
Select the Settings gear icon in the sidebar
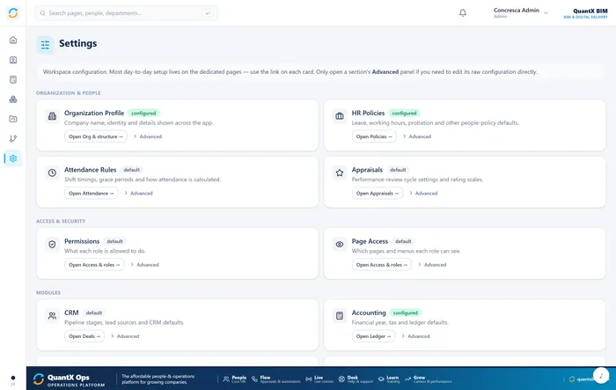click(x=13, y=158)
